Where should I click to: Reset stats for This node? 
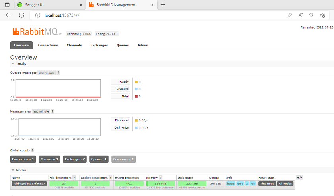(267, 183)
